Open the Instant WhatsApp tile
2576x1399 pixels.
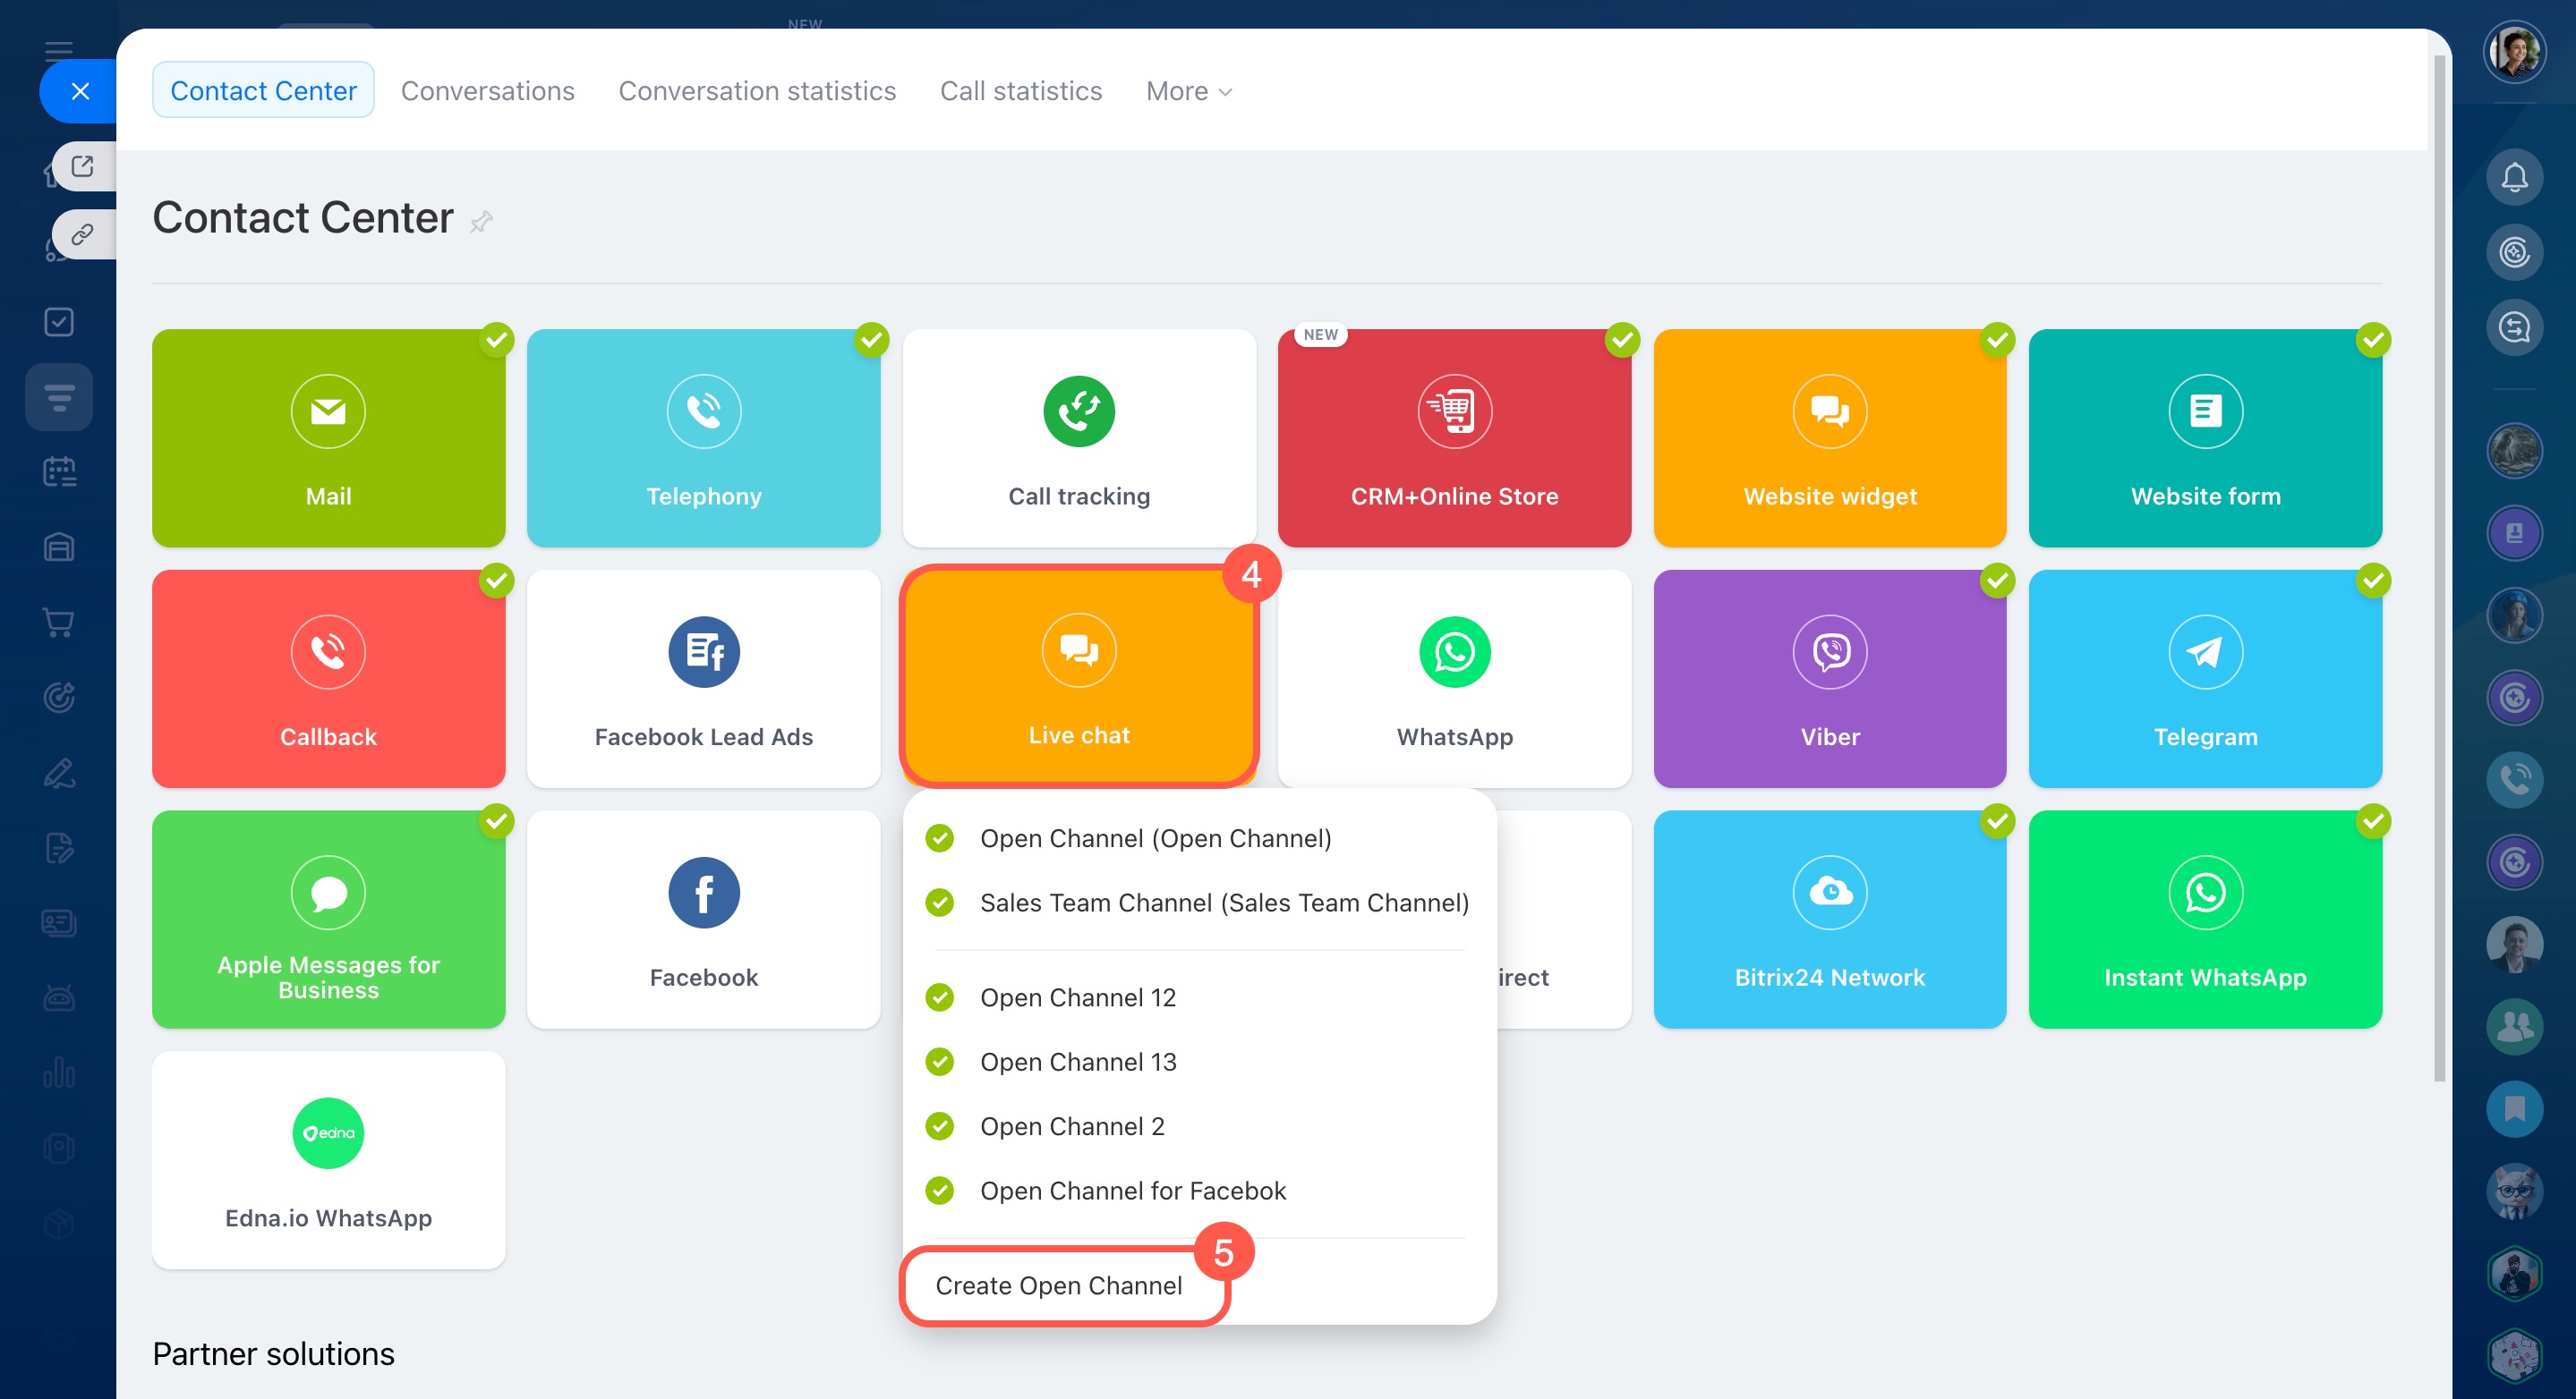pos(2205,920)
